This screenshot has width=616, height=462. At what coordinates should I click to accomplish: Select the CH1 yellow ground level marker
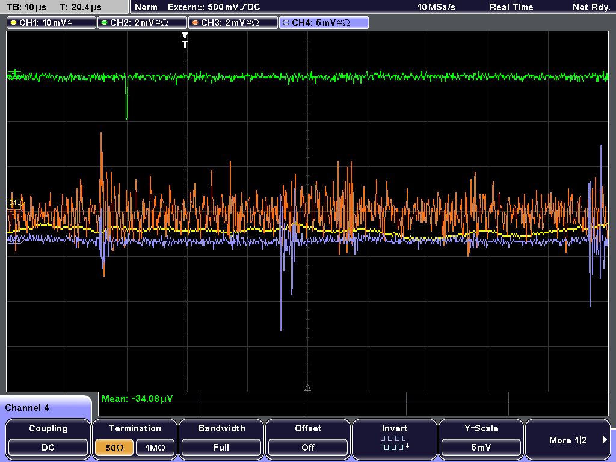[x=15, y=203]
